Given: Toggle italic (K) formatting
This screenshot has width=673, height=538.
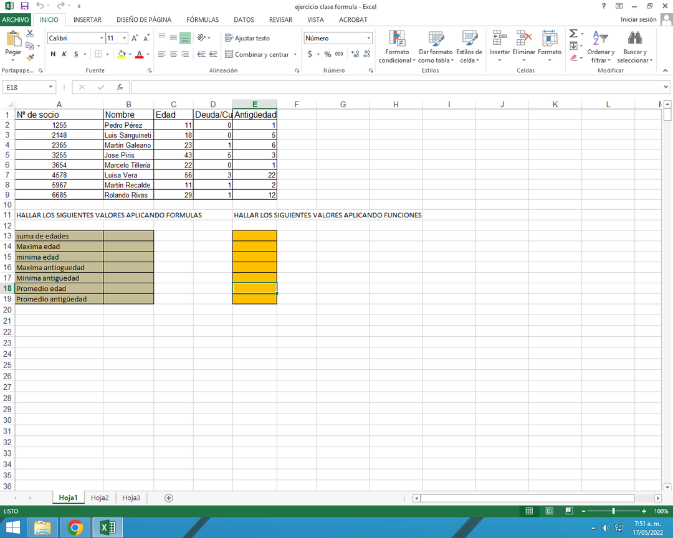Looking at the screenshot, I should (x=64, y=54).
